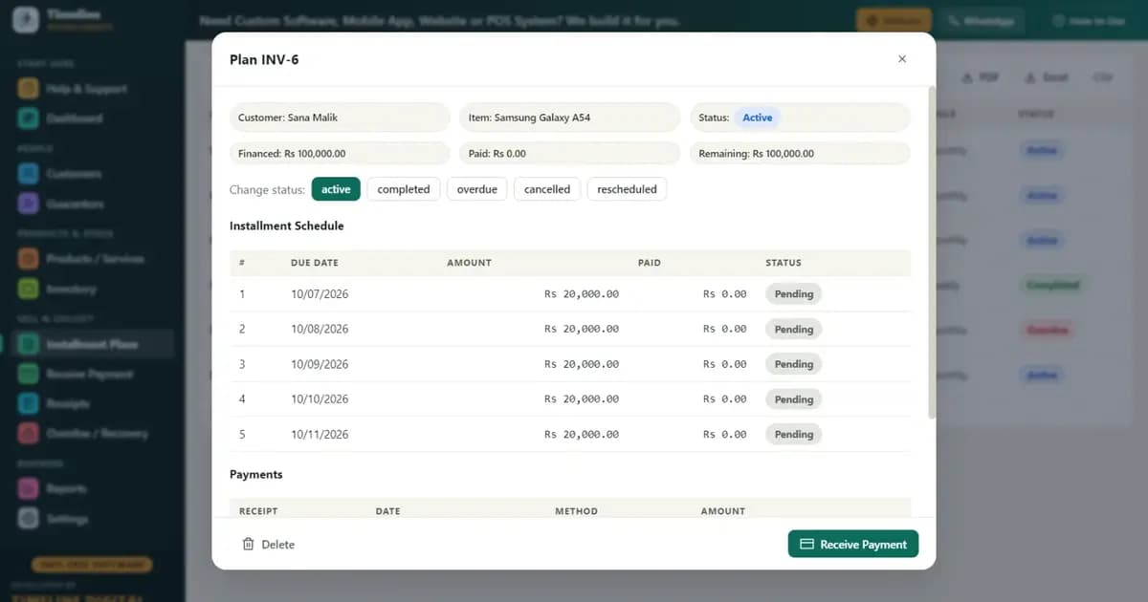Set plan status to overdue
The width and height of the screenshot is (1148, 602).
477,189
